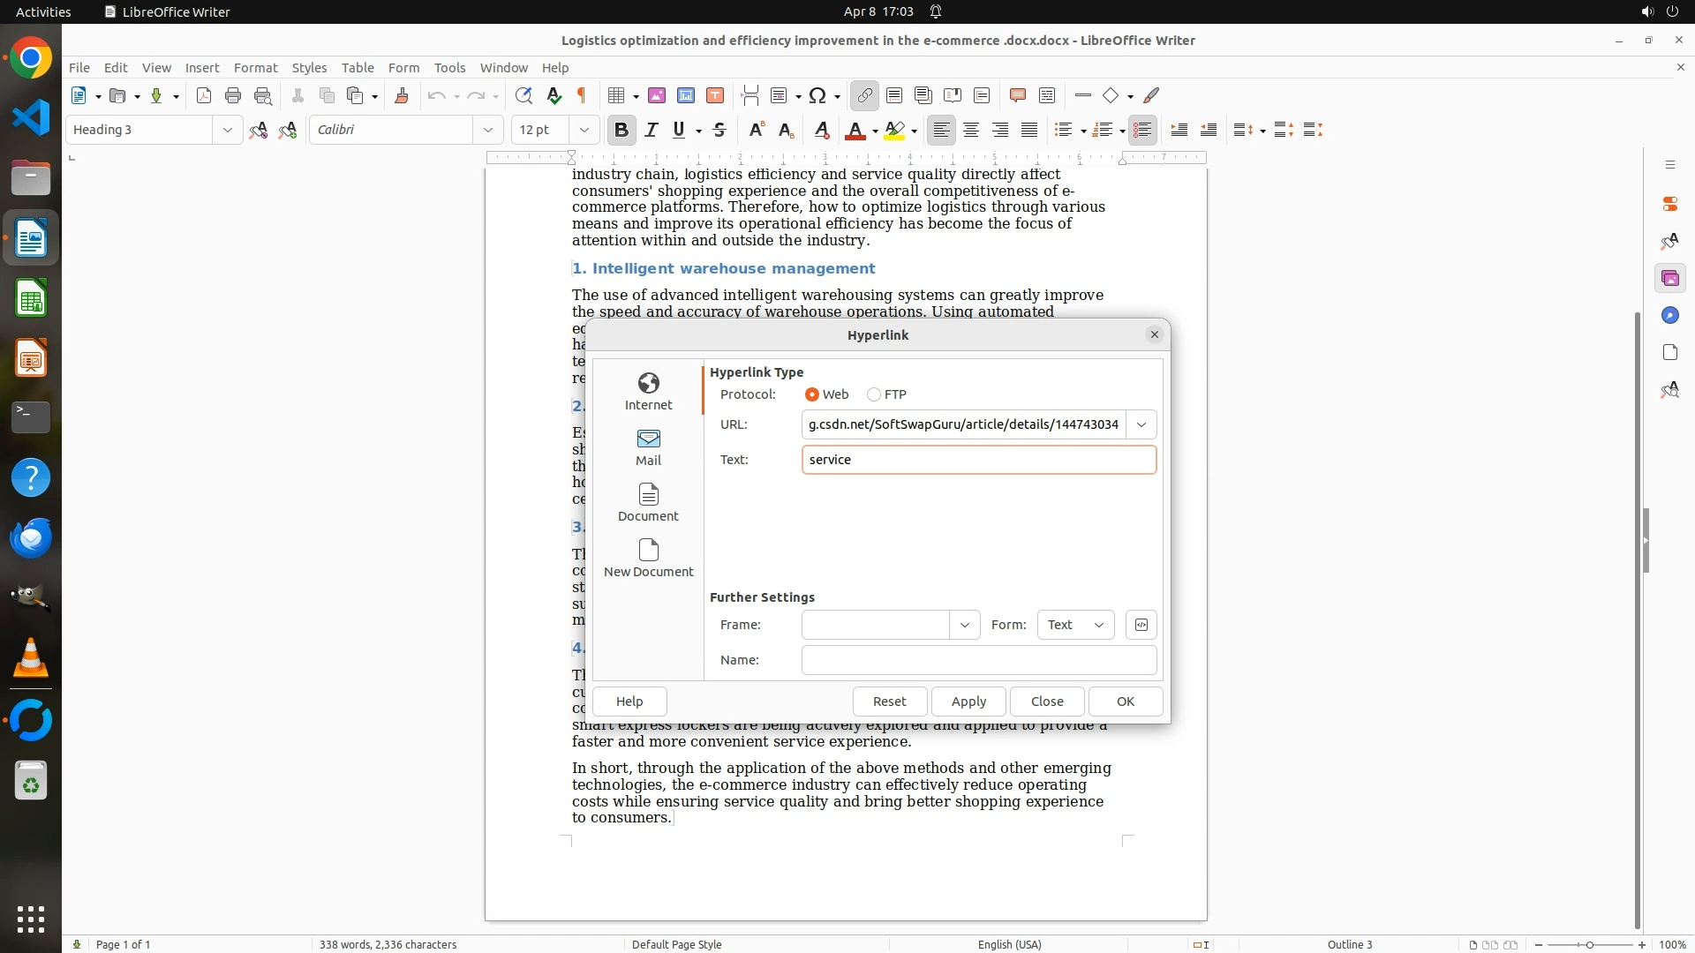Screen dimensions: 1695x953
Task: Click the Insert Hyperlink toolbar icon
Action: (864, 95)
